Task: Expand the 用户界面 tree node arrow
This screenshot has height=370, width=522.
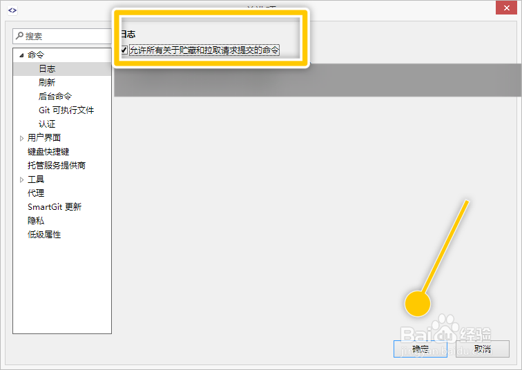Action: point(21,138)
